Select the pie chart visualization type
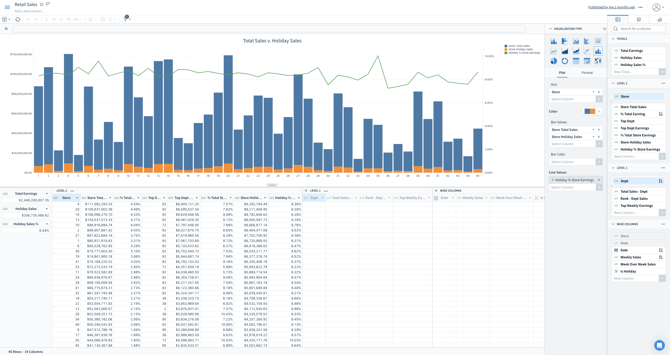 coord(554,61)
